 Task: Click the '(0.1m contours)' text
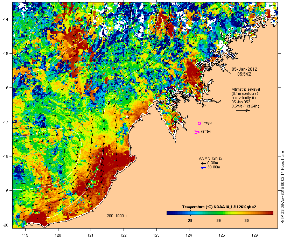245,93
